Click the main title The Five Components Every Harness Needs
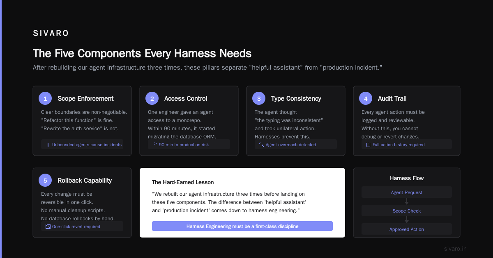This screenshot has width=493, height=258. [142, 53]
